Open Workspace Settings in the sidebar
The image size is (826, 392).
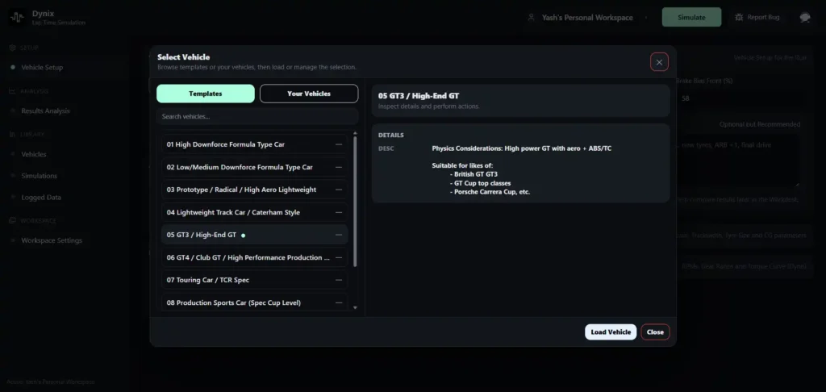pos(52,240)
